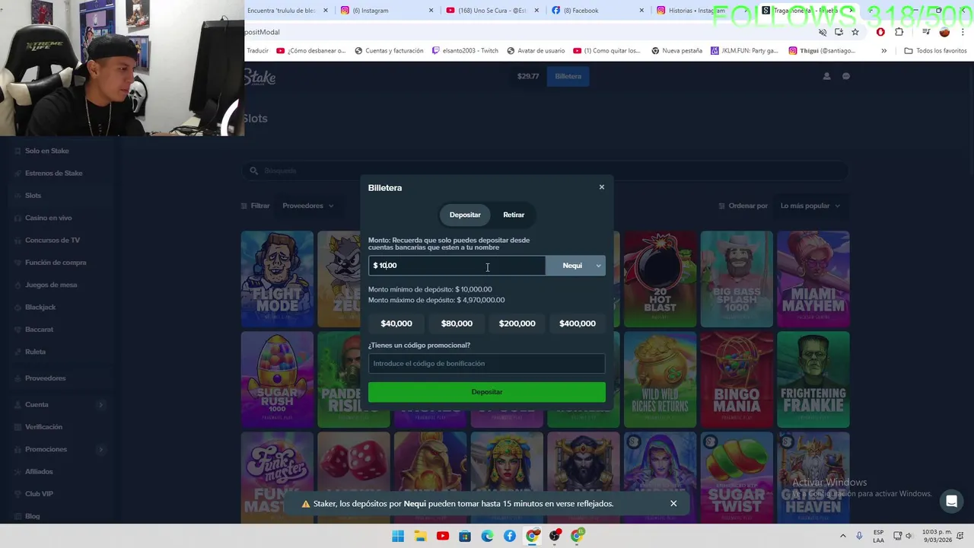Click the deposit amount input field
974x548 pixels.
pyautogui.click(x=457, y=266)
